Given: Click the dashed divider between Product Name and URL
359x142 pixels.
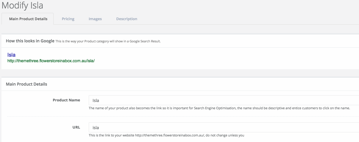Looking at the screenshot, I should tap(183, 116).
